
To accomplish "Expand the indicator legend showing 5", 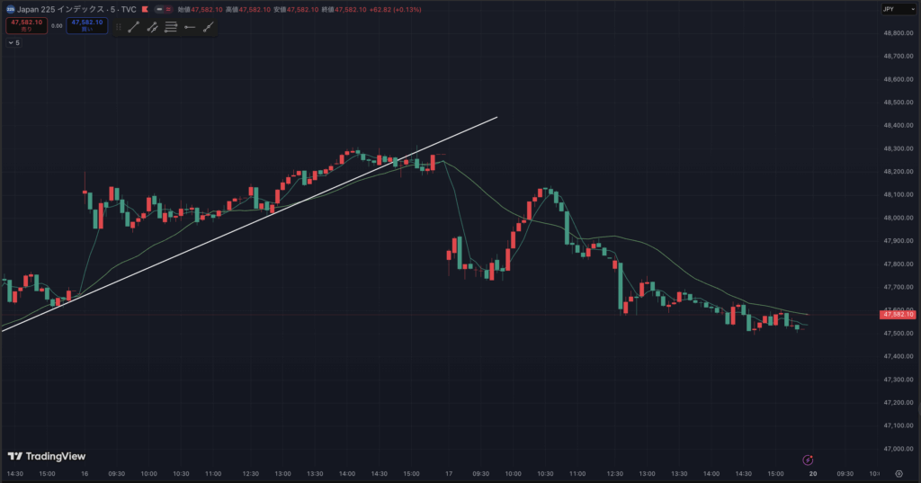I will [13, 42].
